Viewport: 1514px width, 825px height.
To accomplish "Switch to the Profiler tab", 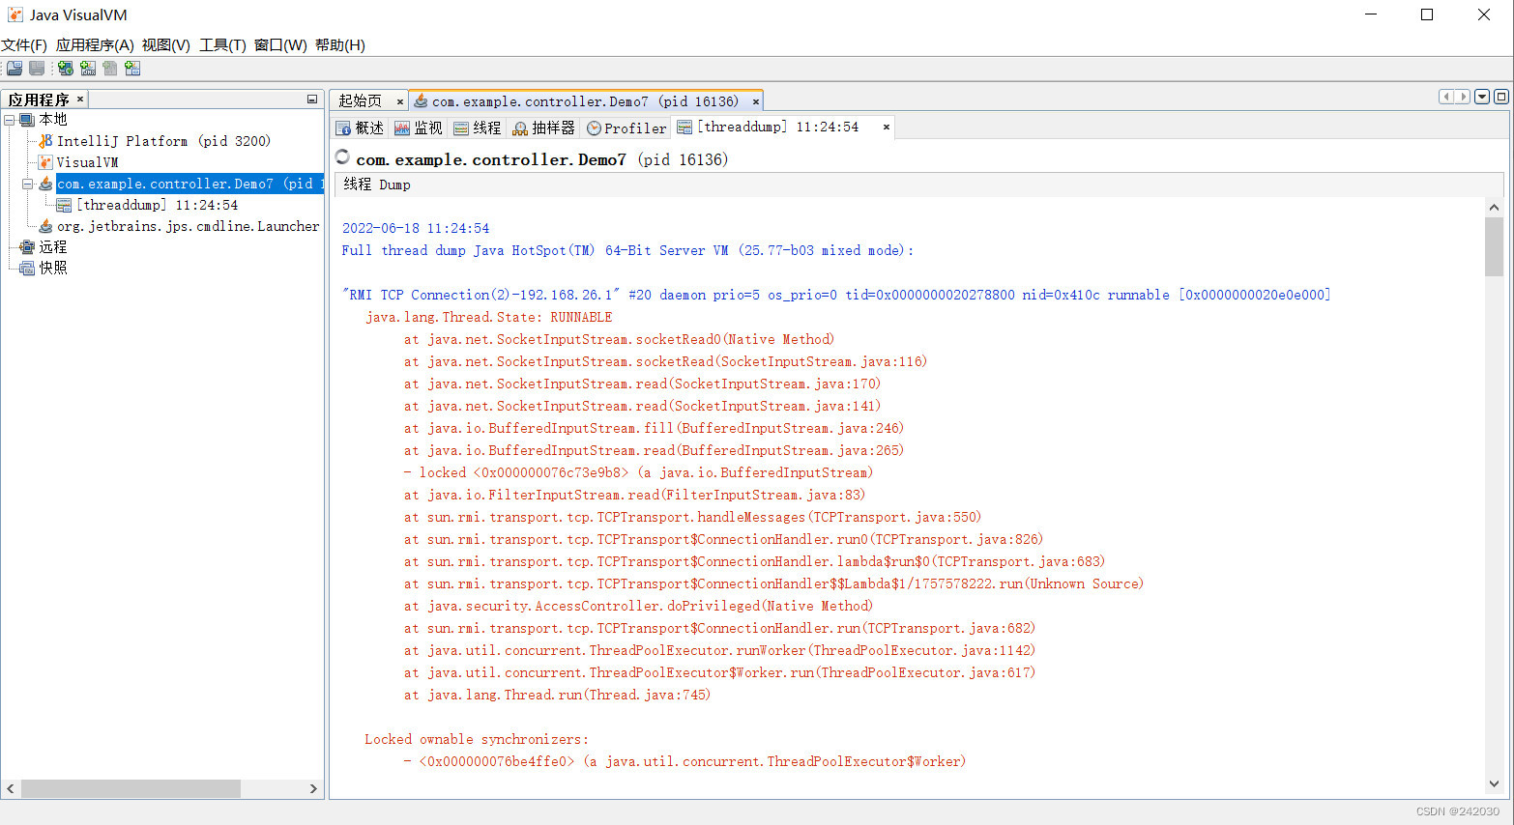I will [627, 128].
